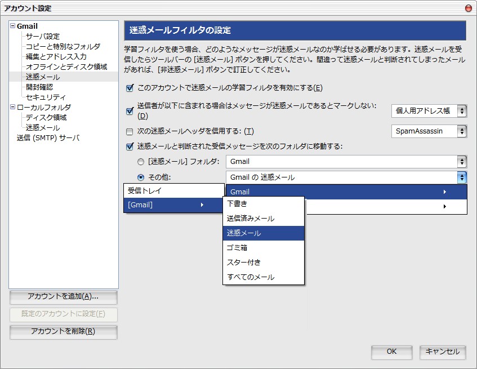Select 編集とアドレス入力 settings

[56, 56]
